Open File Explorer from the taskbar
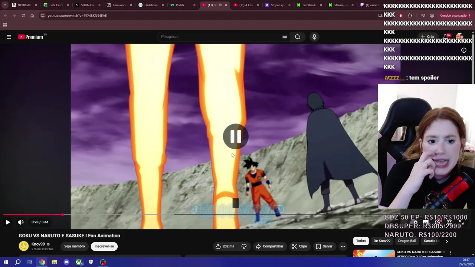Image resolution: width=475 pixels, height=267 pixels. [54, 262]
